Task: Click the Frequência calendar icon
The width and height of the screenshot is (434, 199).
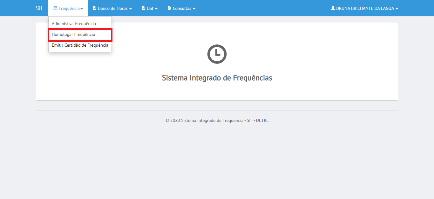Action: (x=55, y=8)
